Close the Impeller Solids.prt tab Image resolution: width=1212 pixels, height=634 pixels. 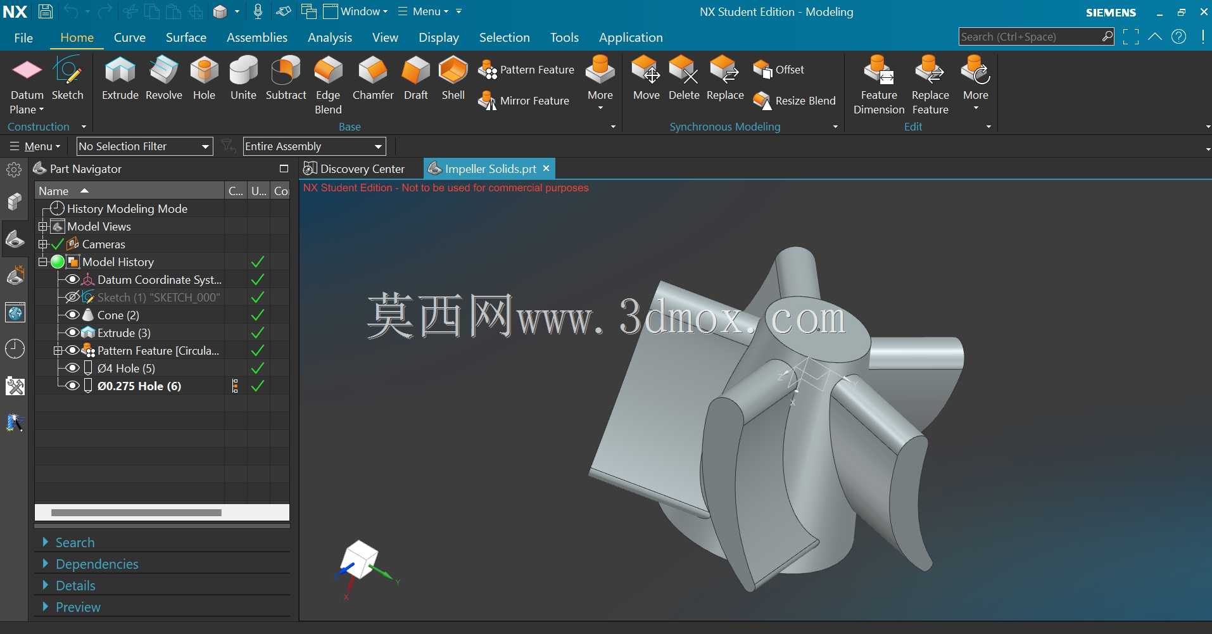(x=546, y=168)
